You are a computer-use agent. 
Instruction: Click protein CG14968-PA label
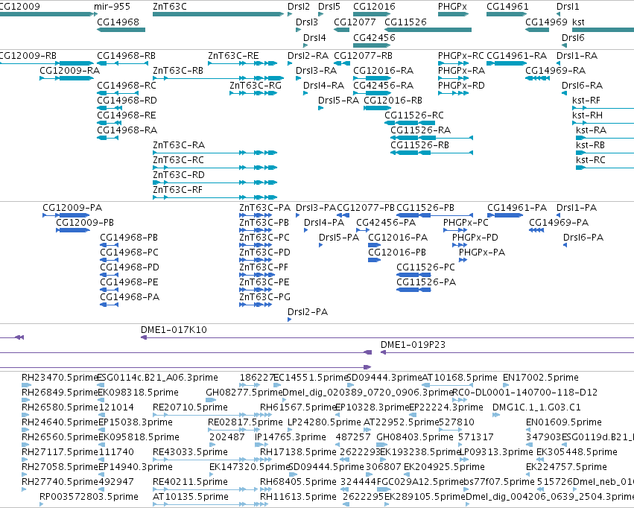point(130,297)
